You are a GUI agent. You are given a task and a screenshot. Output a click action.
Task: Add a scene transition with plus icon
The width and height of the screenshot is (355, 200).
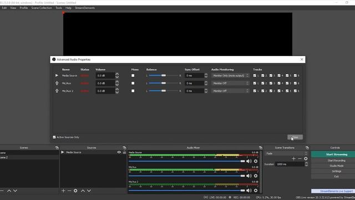coord(293,159)
